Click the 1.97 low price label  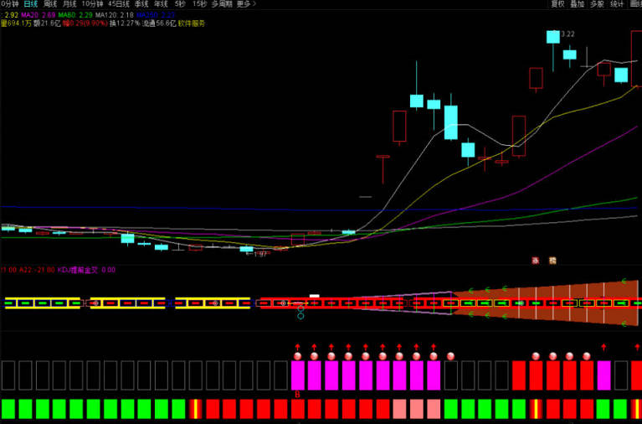click(x=260, y=254)
